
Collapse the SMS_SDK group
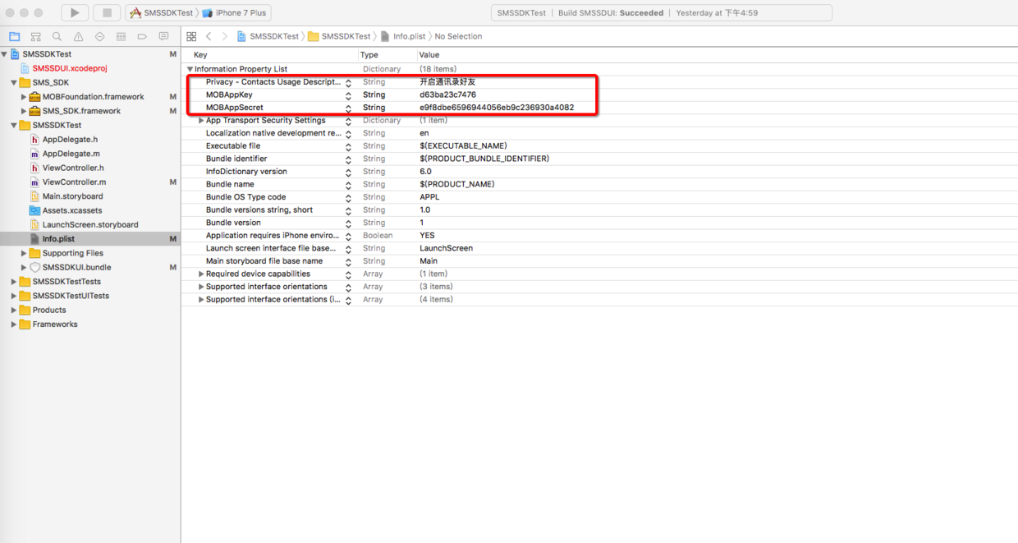(x=14, y=83)
